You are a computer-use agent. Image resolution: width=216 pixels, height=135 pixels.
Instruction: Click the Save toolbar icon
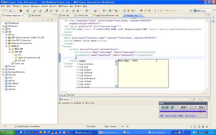coord(10,11)
